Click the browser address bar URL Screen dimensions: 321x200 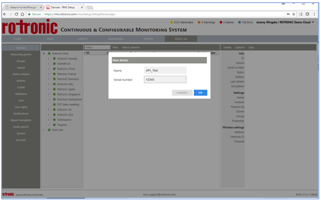point(80,14)
